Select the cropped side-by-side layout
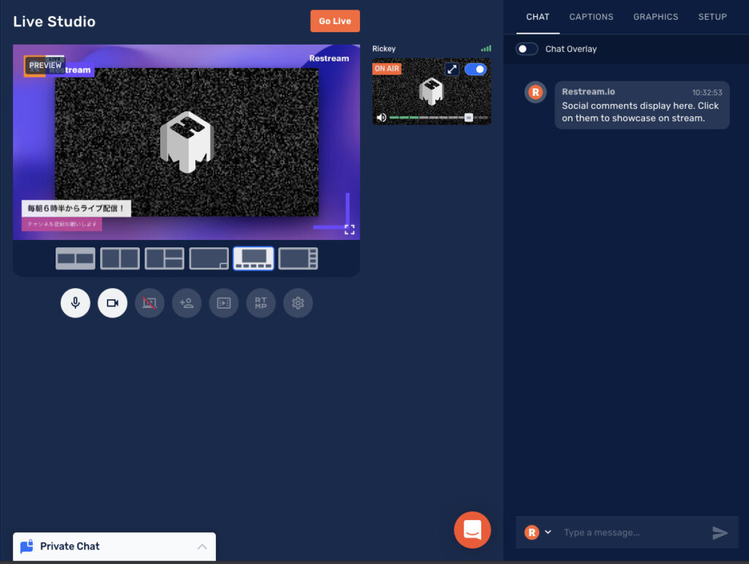The image size is (749, 564). click(x=75, y=258)
